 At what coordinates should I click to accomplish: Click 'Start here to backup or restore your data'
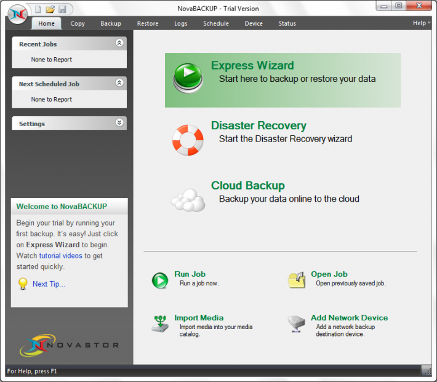(297, 79)
